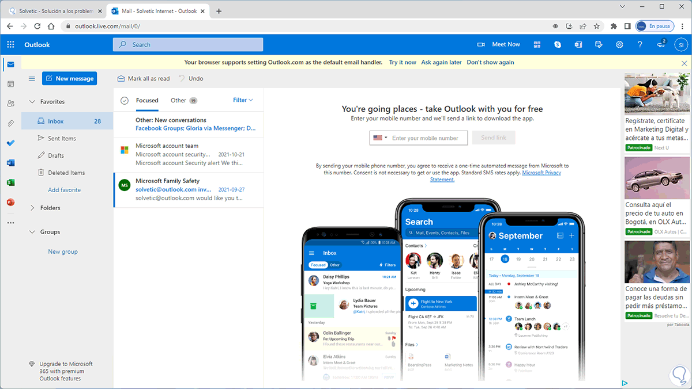The image size is (692, 389).
Task: Open the Deleted Items folder
Action: tap(67, 173)
